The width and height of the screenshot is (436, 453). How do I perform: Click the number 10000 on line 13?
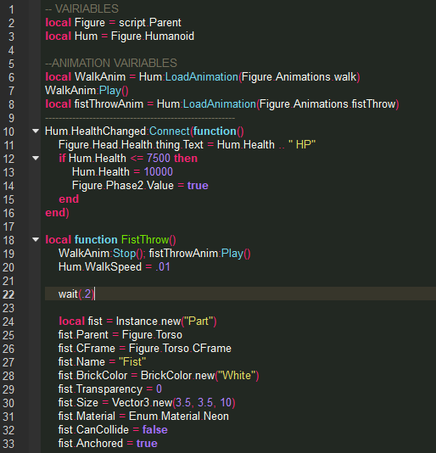click(159, 172)
